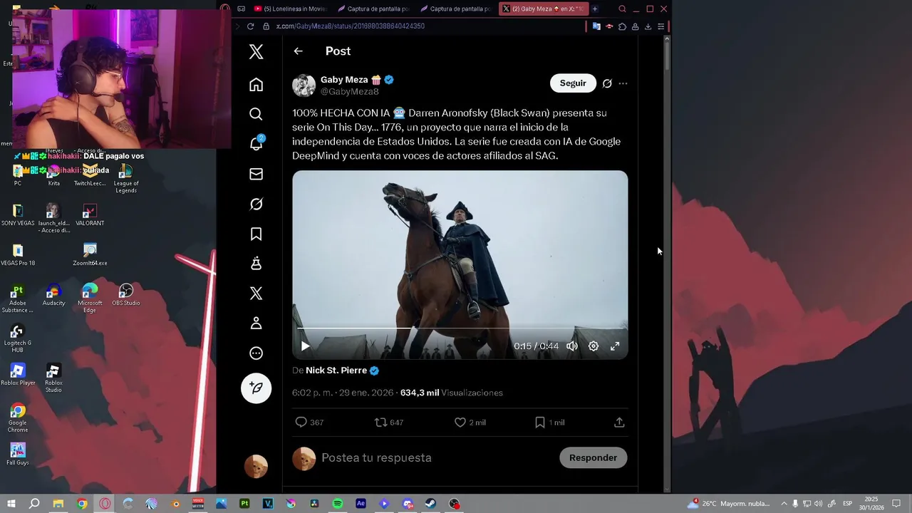Image resolution: width=912 pixels, height=513 pixels.
Task: Select OBS Studio desktop icon
Action: click(x=126, y=295)
